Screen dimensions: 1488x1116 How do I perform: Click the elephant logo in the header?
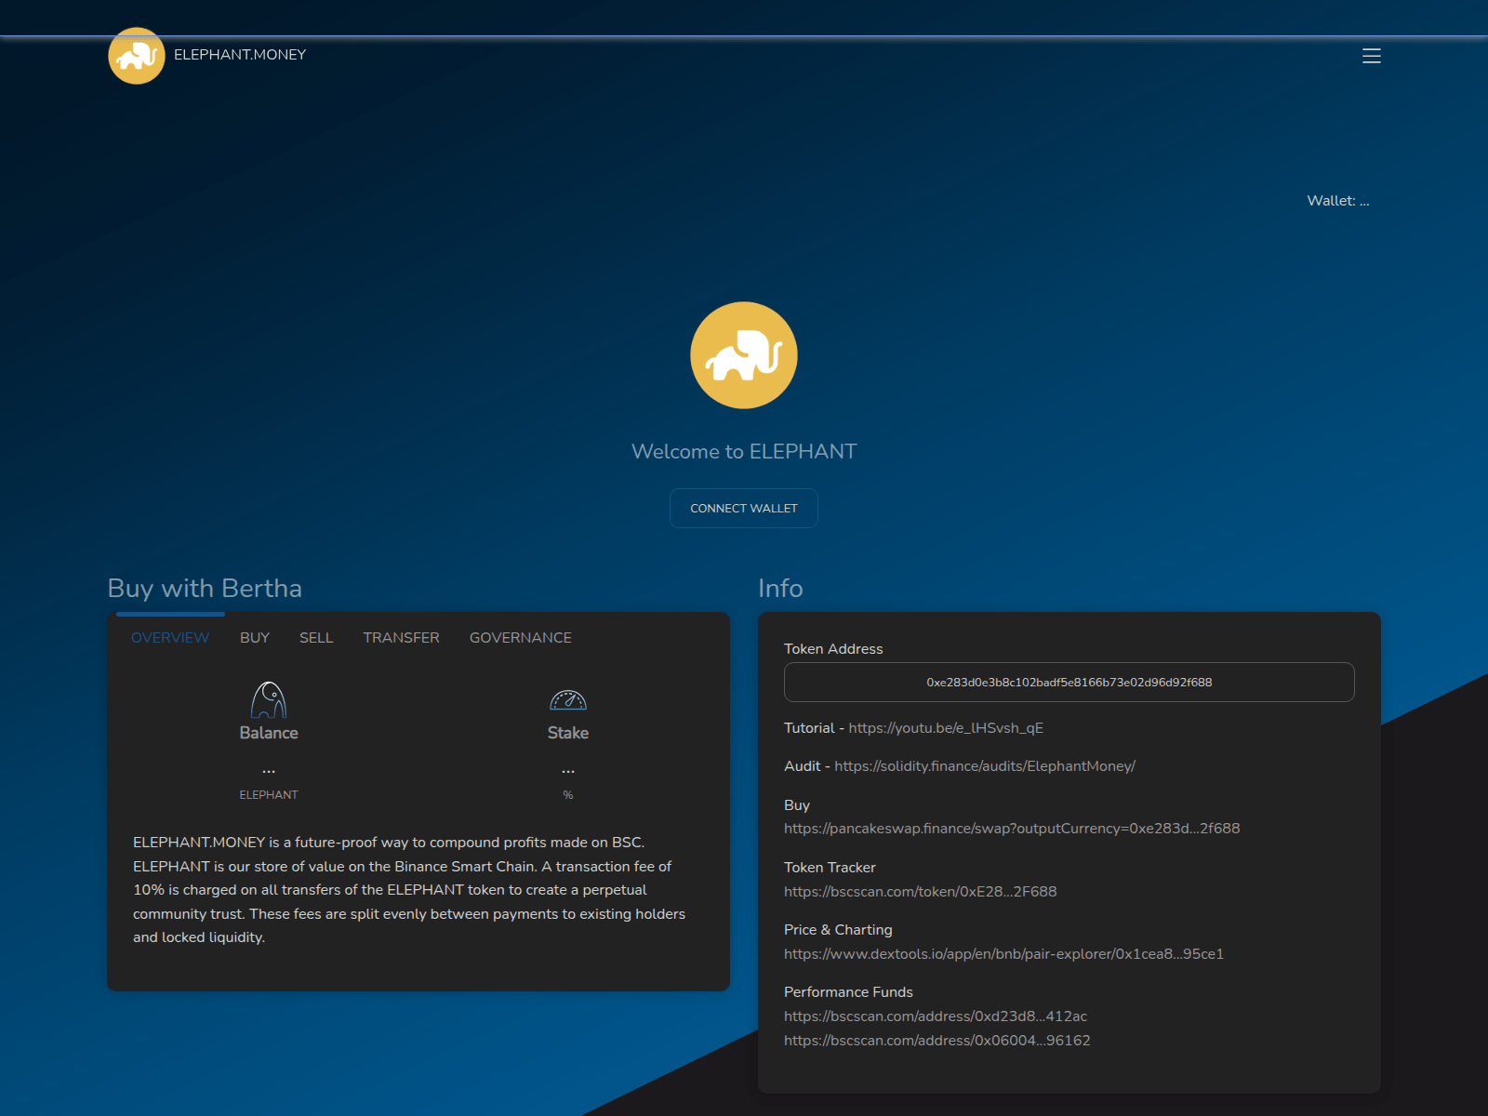137,56
